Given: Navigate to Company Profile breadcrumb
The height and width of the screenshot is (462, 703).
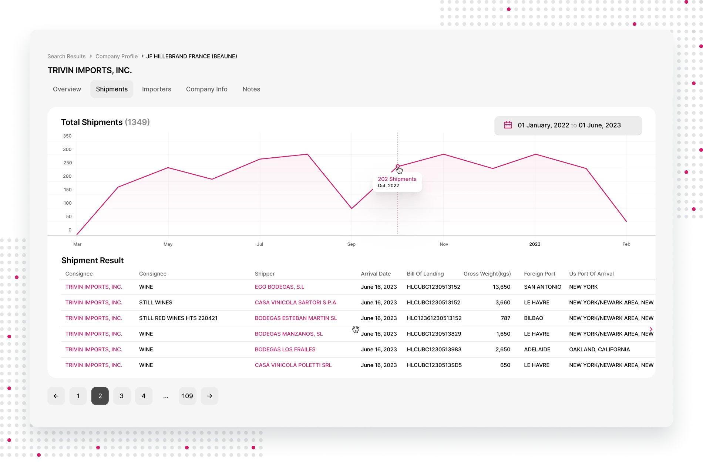Looking at the screenshot, I should (117, 56).
